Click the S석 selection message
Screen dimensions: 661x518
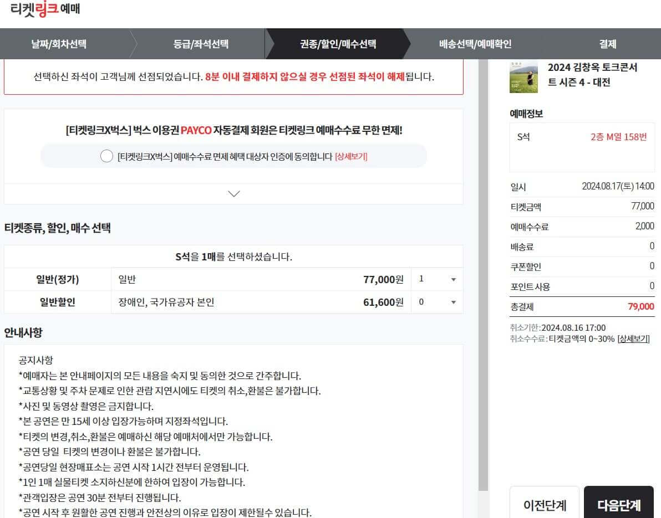point(233,256)
